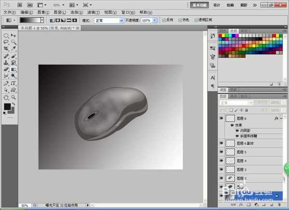289x210 pixels.
Task: Open the Character panel icon in dock
Action: click(x=212, y=77)
